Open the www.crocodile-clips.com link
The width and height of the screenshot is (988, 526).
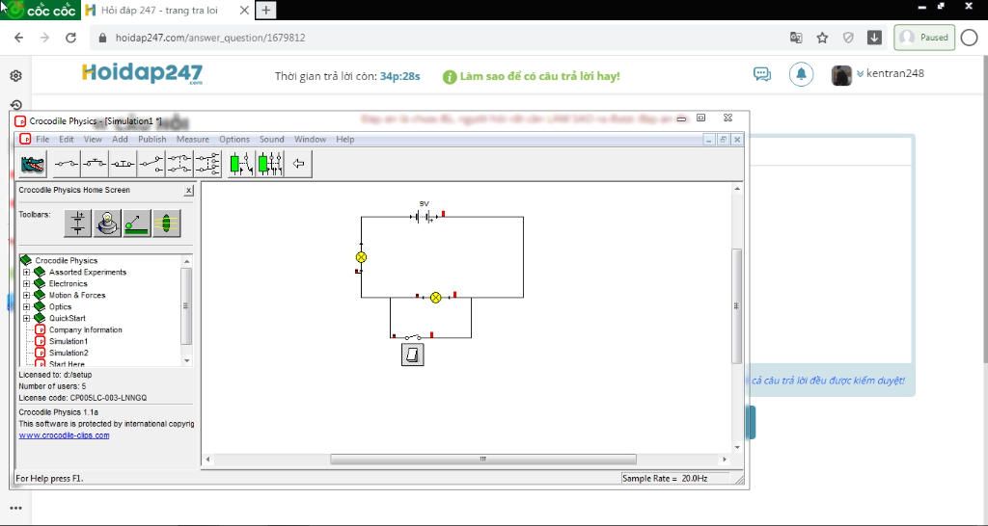coord(64,434)
